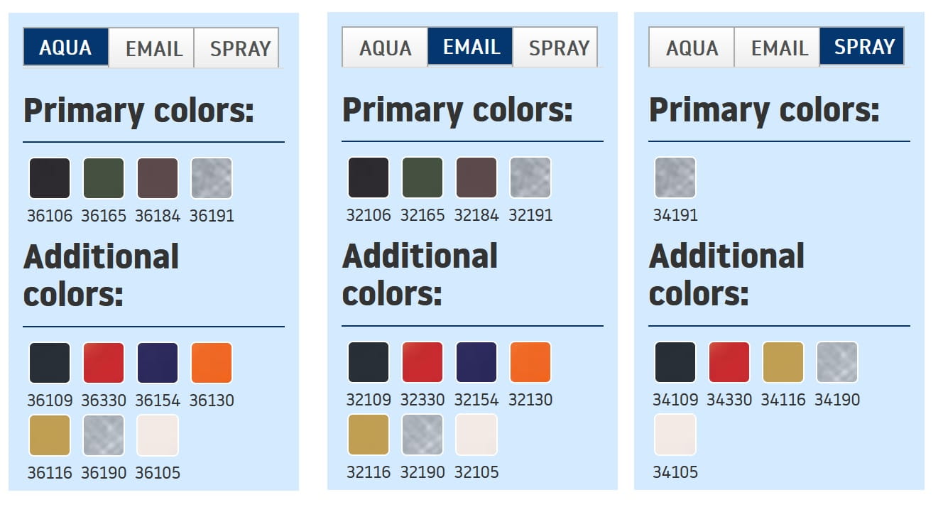943x512 pixels.
Task: Pick red additional color 36330
Action: coord(104,363)
